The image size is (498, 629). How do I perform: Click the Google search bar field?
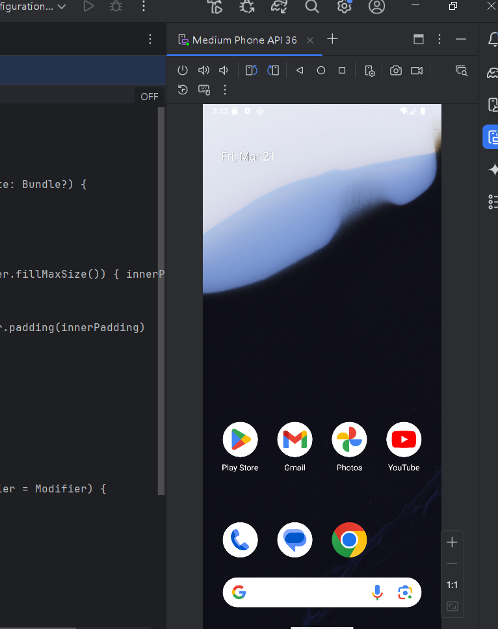click(322, 593)
